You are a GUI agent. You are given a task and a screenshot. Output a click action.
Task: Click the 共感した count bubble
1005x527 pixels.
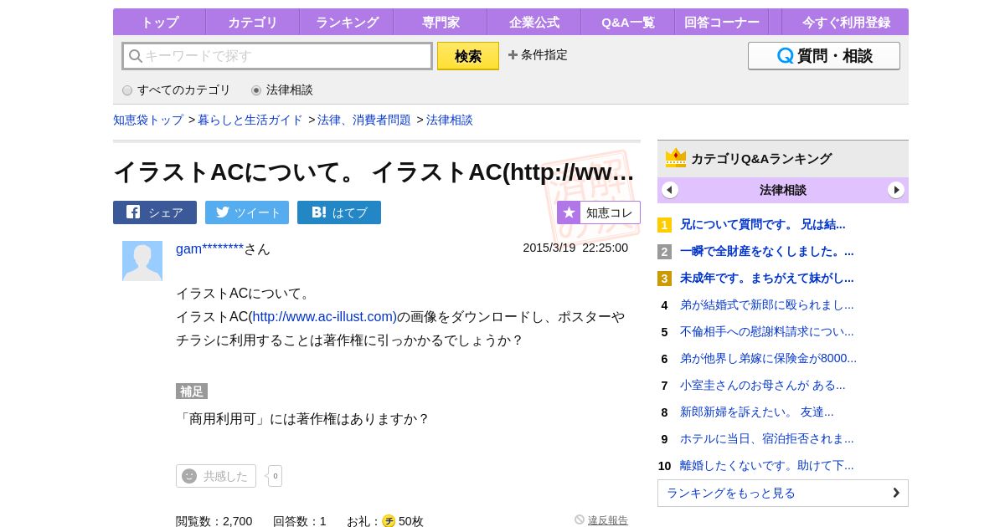pos(276,476)
